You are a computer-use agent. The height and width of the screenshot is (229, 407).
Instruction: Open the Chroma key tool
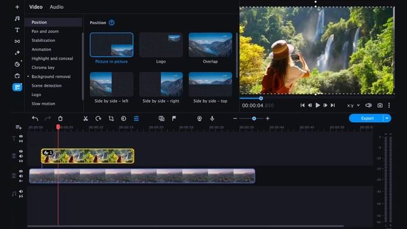point(43,67)
